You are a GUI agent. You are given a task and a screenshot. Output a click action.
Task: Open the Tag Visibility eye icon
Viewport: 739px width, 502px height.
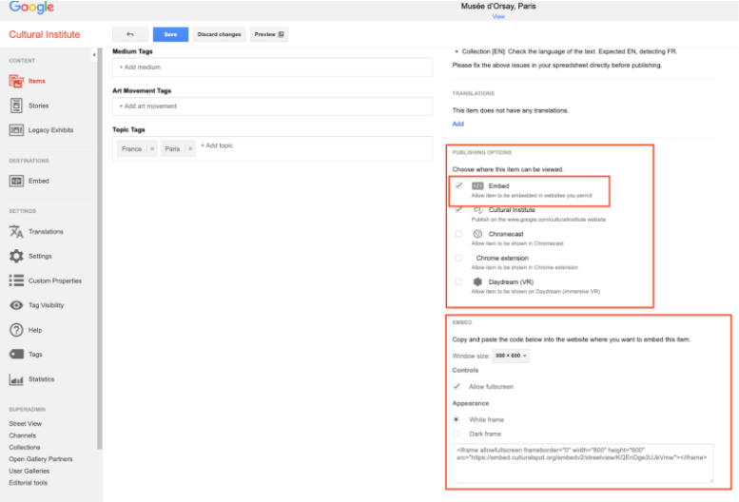coord(16,305)
